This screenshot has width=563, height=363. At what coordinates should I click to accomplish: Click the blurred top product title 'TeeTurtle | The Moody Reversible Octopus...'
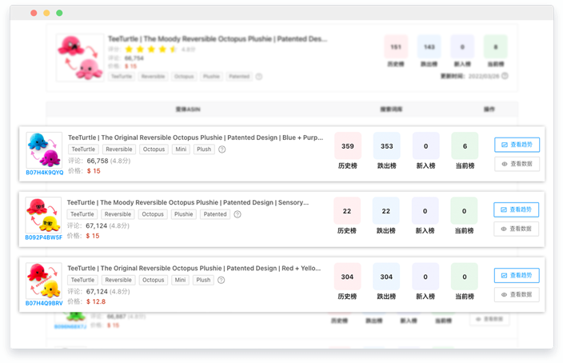click(x=218, y=38)
